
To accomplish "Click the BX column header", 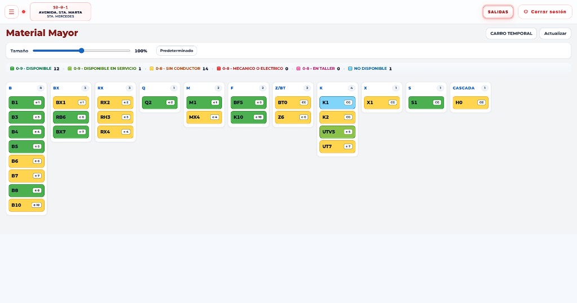I will tap(56, 88).
